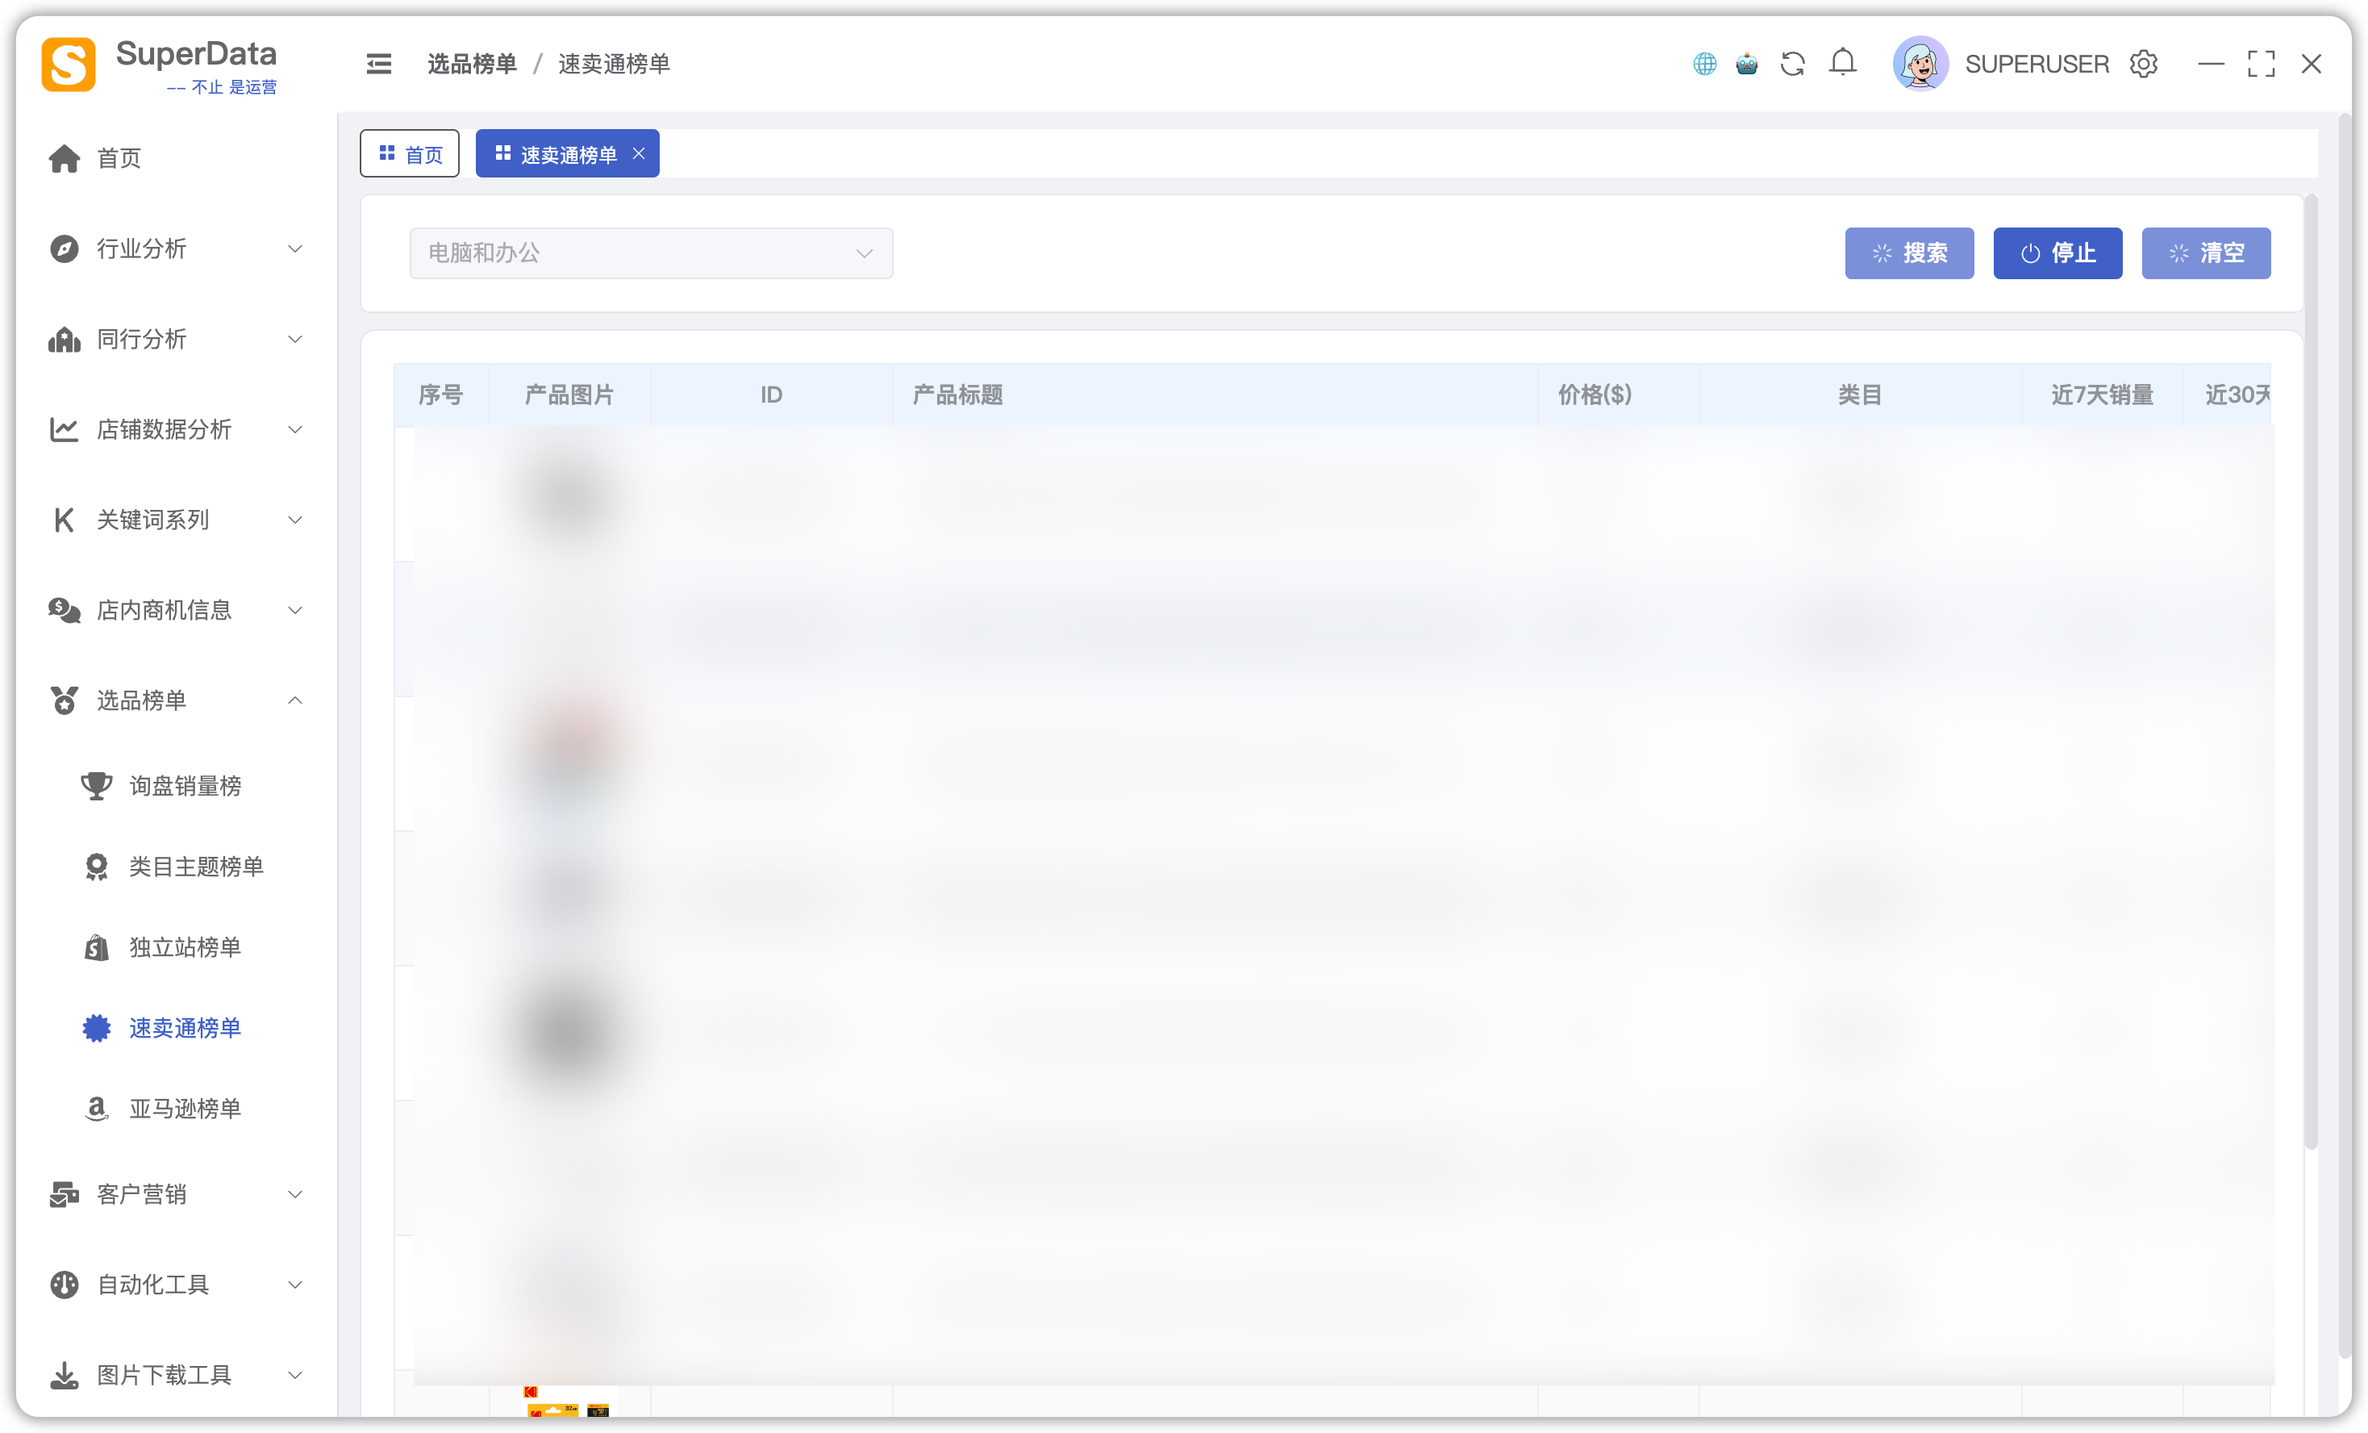Expand the 同行分析 menu chevron
The width and height of the screenshot is (2368, 1433).
pos(295,340)
